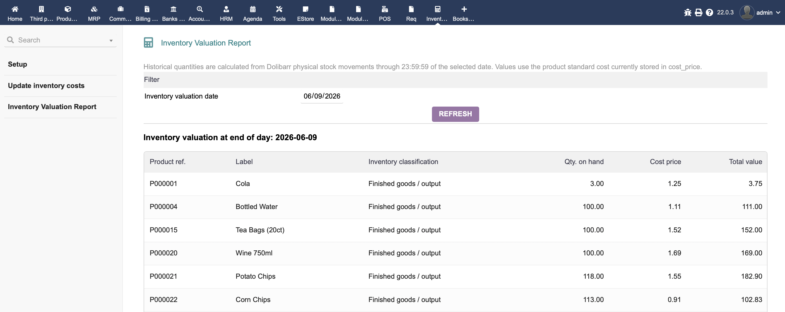Image resolution: width=785 pixels, height=312 pixels.
Task: Click the Bottled Water label cell
Action: (x=257, y=207)
